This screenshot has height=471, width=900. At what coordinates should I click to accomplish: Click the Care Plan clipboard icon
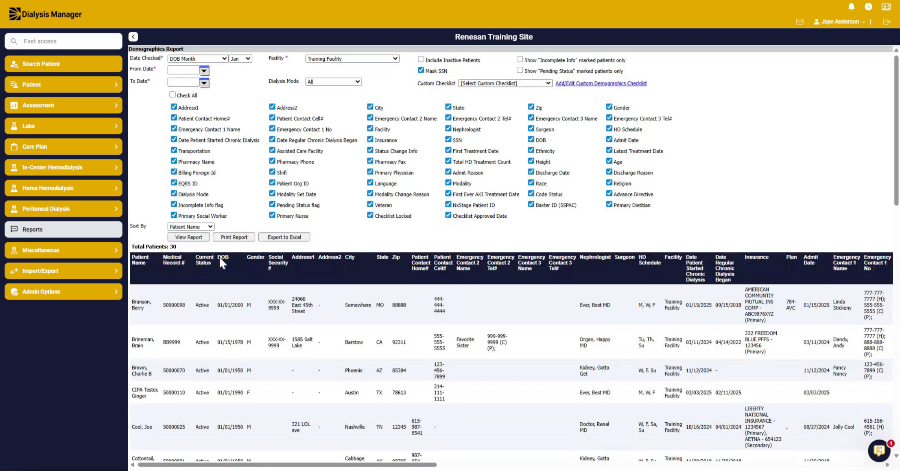tap(14, 147)
